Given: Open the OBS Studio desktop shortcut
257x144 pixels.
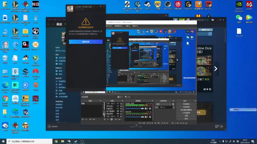Looking at the screenshot, I should point(168,5).
